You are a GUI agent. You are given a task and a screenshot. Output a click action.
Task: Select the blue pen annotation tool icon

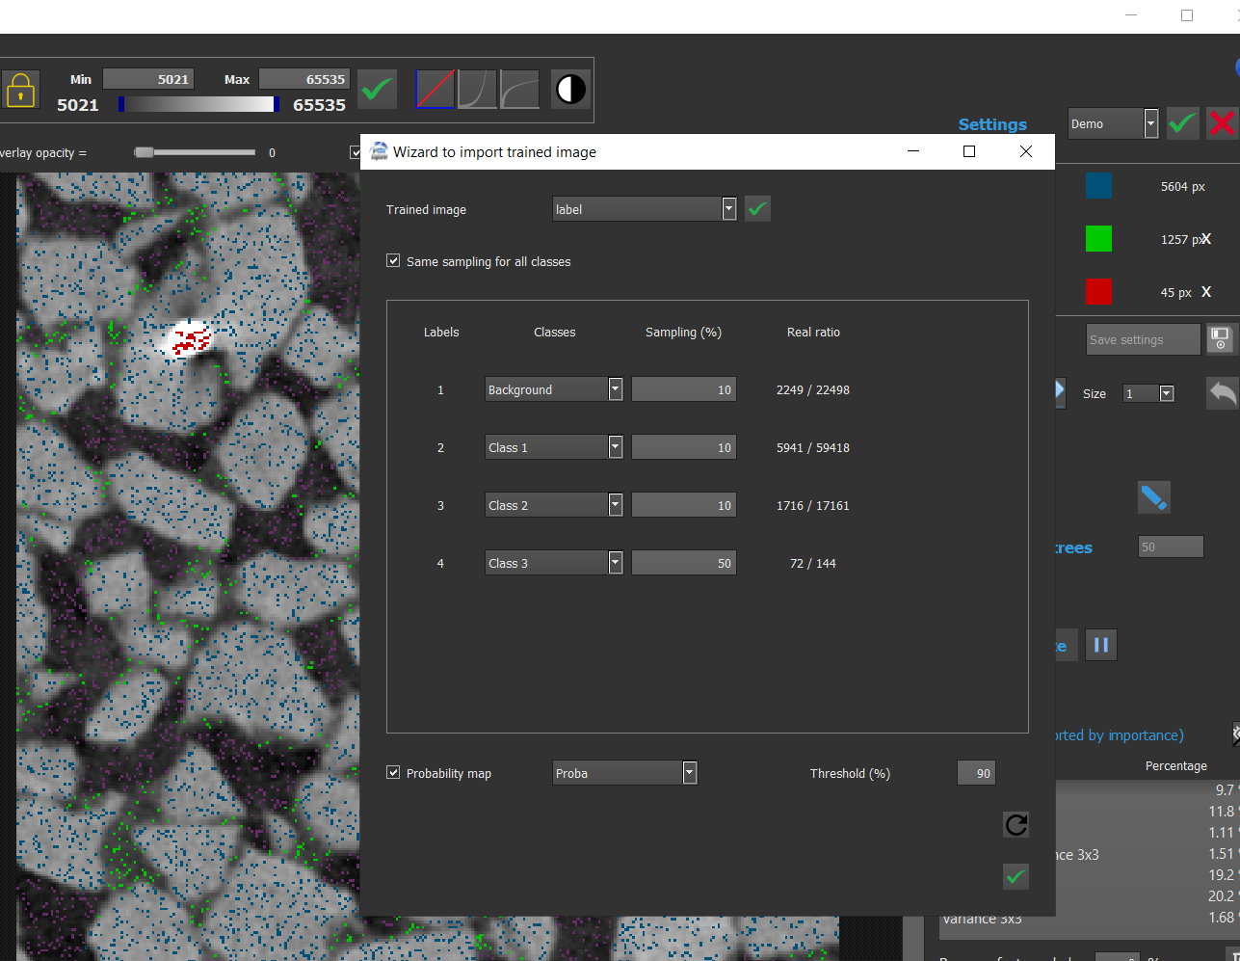coord(1153,497)
